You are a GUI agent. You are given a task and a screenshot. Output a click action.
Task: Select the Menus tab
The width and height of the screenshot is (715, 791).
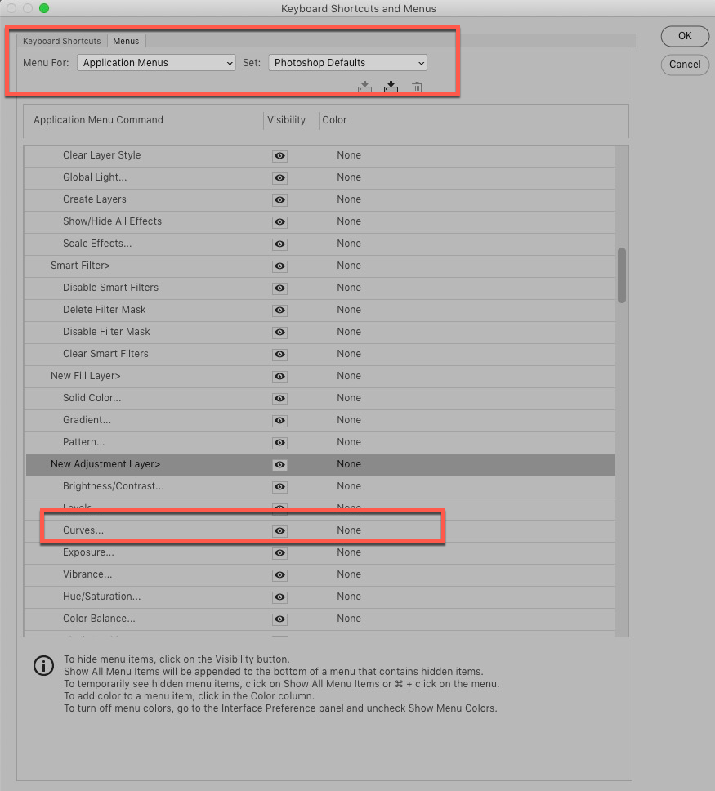[126, 39]
